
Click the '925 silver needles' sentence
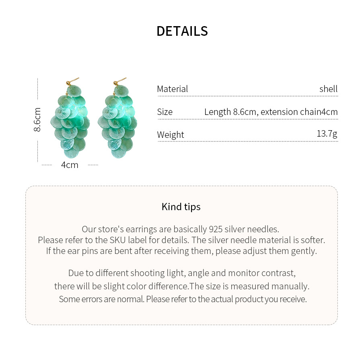[x=181, y=229]
